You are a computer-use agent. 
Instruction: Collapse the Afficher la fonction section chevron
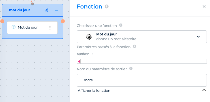coord(204,90)
